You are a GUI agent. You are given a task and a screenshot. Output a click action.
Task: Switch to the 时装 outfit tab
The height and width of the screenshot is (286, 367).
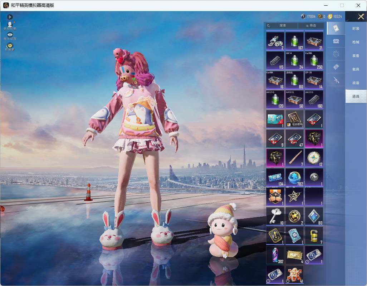coord(356,29)
